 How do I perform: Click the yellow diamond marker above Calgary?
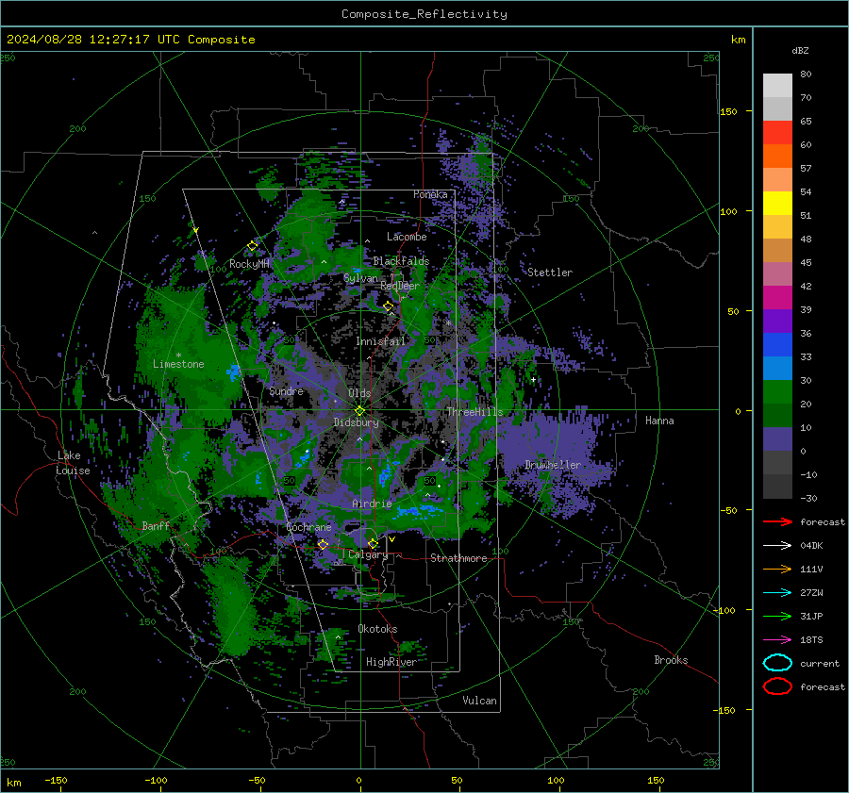373,543
